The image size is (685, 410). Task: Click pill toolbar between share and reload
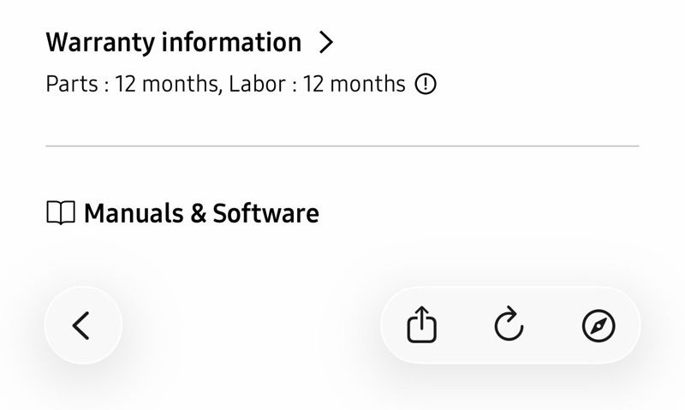coord(465,325)
